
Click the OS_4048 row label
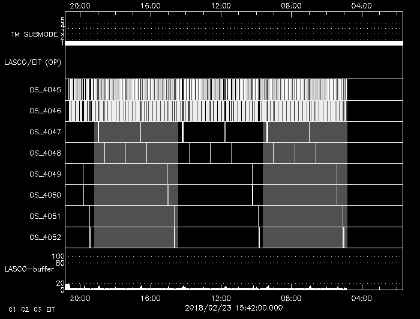point(45,154)
